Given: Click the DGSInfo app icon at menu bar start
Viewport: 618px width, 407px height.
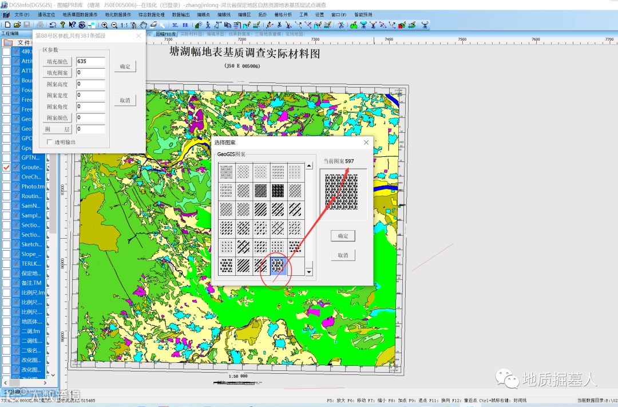Looking at the screenshot, I should pyautogui.click(x=6, y=14).
